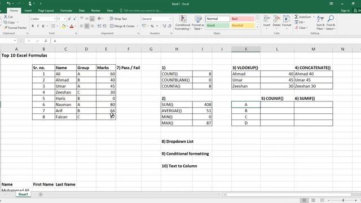Open the Fill down menu
The height and width of the screenshot is (203, 361).
[x=300, y=23]
